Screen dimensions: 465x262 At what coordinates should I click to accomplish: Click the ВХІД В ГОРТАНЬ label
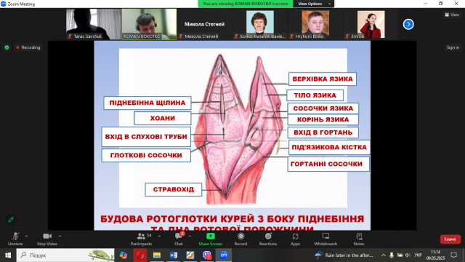click(x=323, y=132)
